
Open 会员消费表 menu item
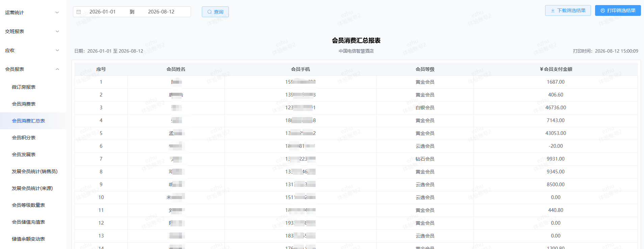click(33, 104)
